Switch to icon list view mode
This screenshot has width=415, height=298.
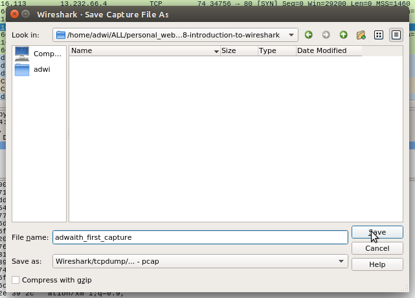379,35
